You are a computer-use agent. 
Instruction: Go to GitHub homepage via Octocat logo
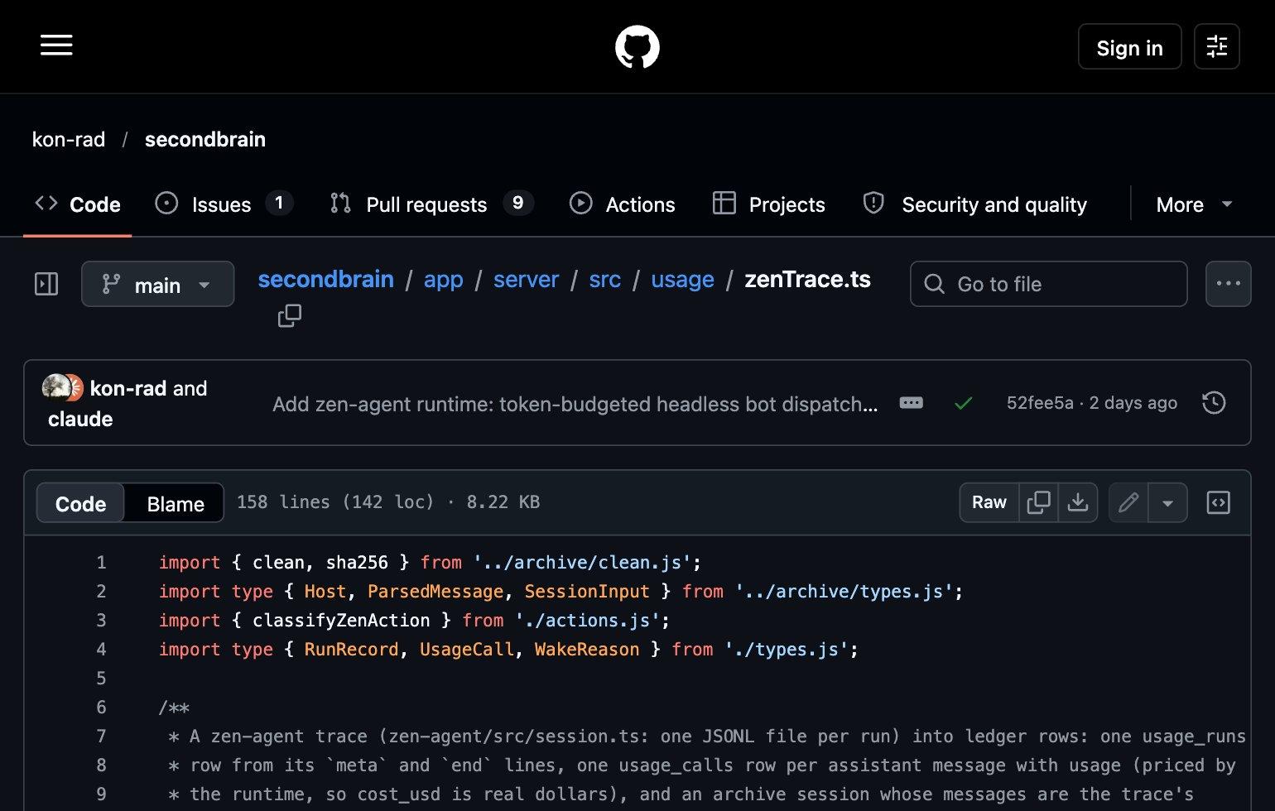click(x=637, y=46)
